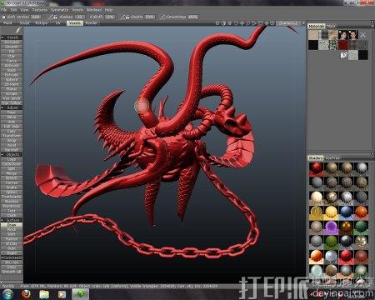375x300 pixels.
Task: Open Firefox from the taskbar
Action: click(26, 294)
